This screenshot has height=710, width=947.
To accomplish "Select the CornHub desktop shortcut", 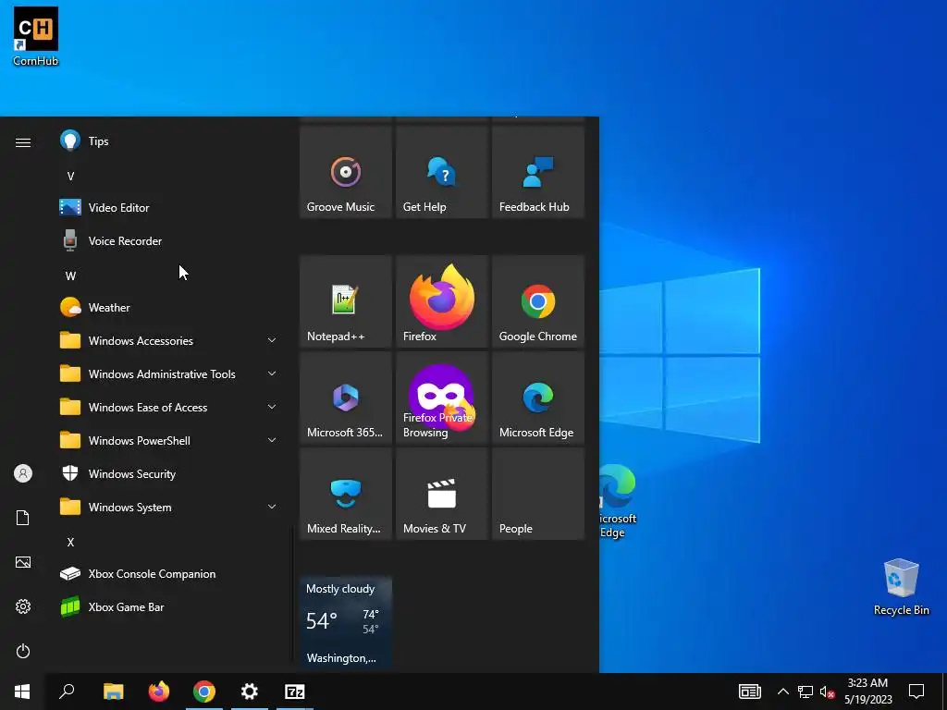I will [x=36, y=36].
